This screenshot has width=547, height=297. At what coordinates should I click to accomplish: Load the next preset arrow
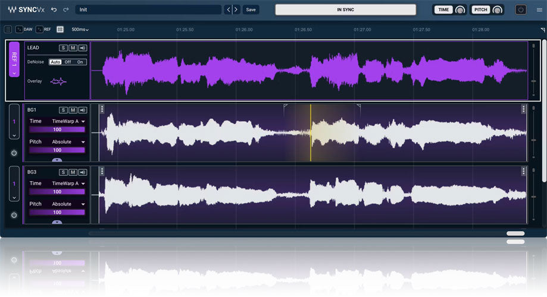point(236,10)
